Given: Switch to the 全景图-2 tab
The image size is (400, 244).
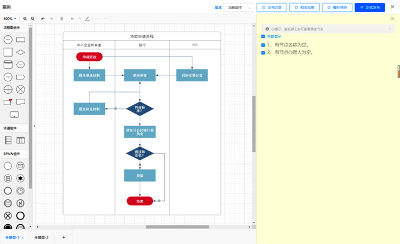Looking at the screenshot, I should coord(41,237).
